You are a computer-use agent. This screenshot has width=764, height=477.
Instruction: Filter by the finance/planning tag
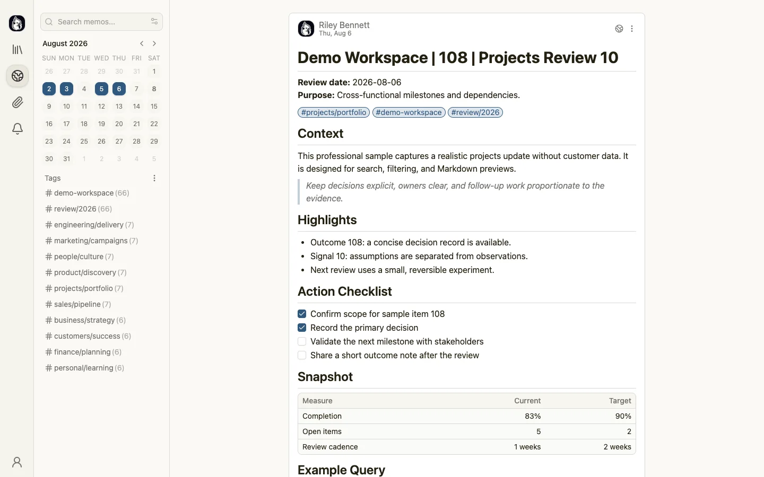[83, 352]
